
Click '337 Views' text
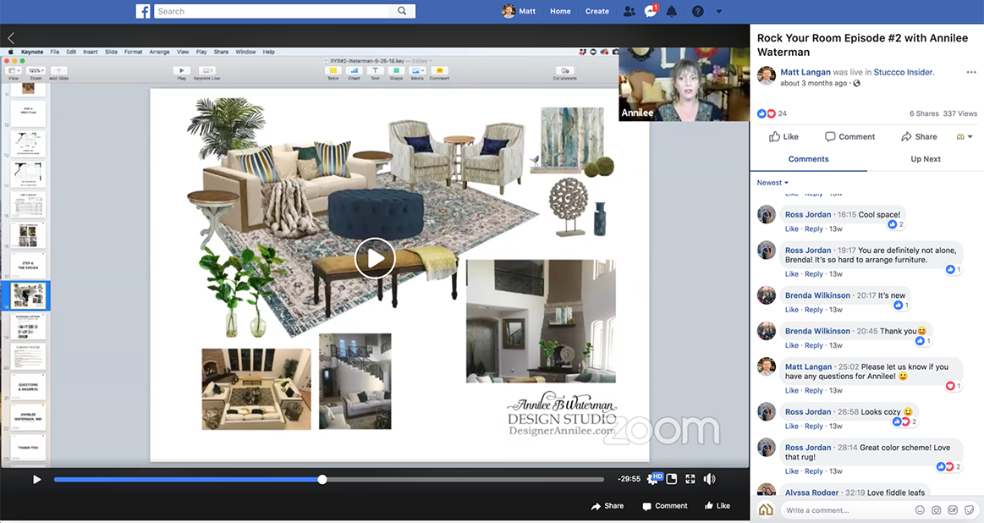[x=959, y=113]
